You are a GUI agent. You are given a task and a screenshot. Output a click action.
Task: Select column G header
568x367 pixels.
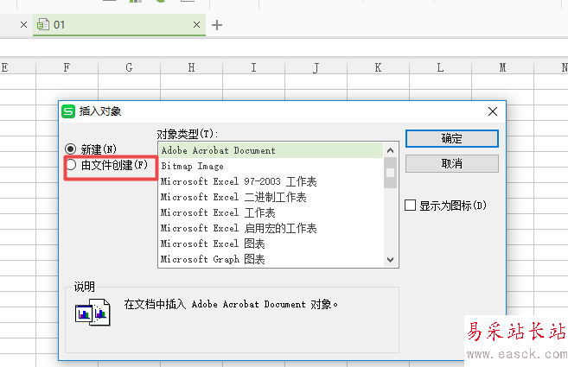[x=129, y=67]
